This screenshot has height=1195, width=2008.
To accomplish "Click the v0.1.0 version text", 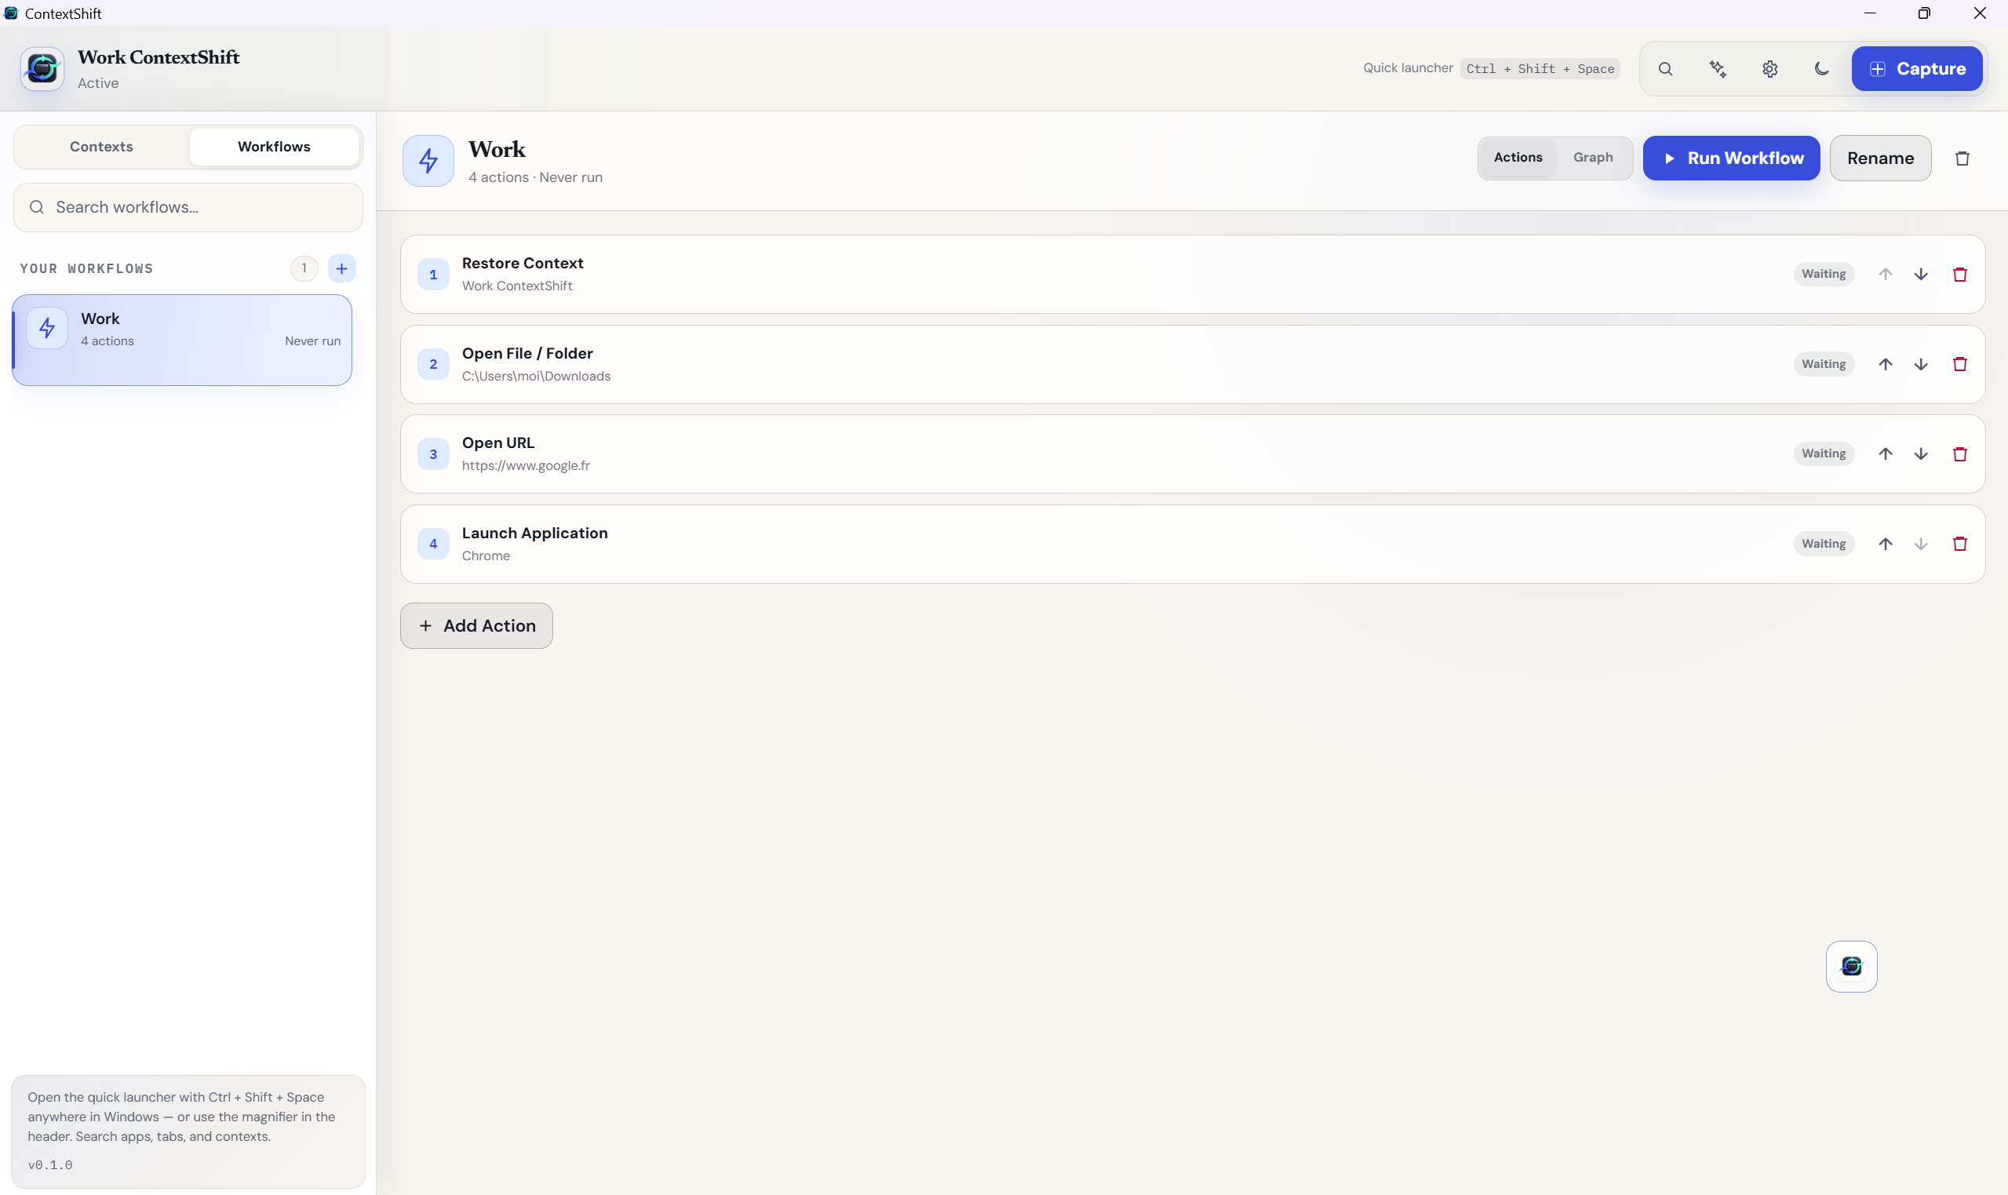I will 50,1164.
